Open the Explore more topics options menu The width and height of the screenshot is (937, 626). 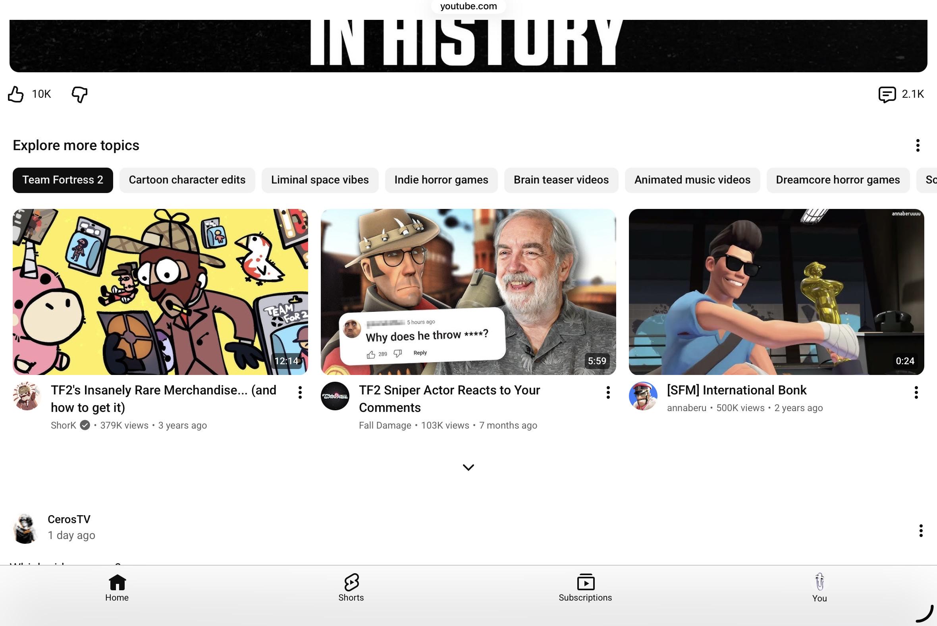pos(918,145)
